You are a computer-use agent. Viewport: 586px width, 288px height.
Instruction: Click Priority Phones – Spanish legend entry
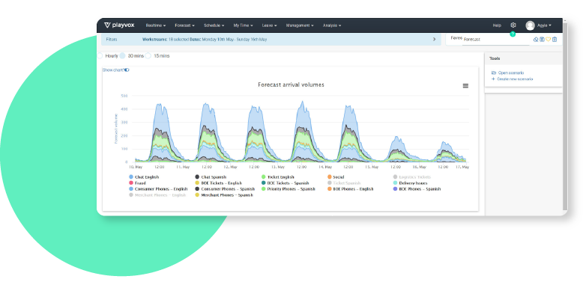(289, 189)
